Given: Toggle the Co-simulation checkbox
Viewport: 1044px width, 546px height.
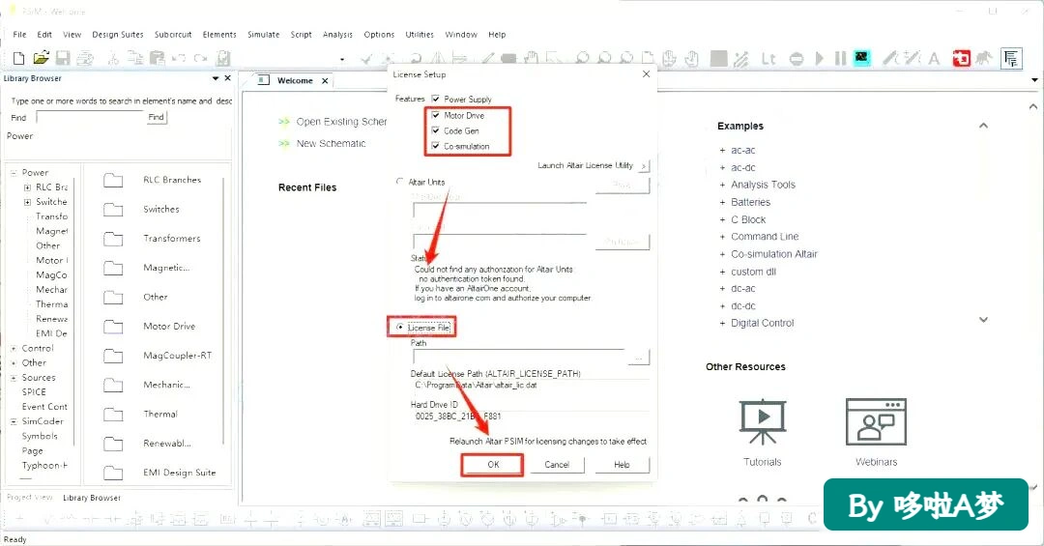Looking at the screenshot, I should [435, 146].
